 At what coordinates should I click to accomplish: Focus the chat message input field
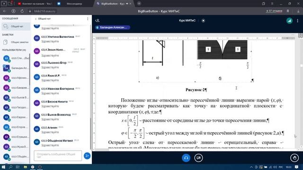pyautogui.click(x=58, y=155)
